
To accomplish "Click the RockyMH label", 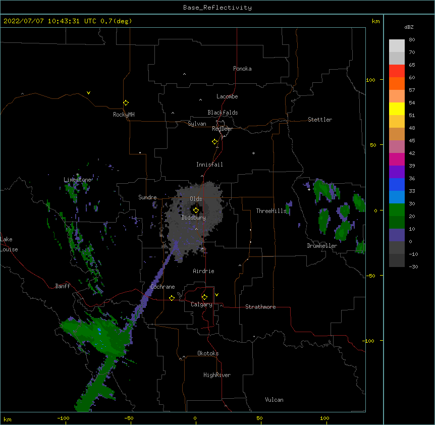I will click(x=124, y=115).
